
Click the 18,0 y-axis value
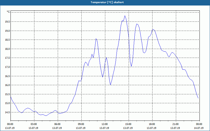click(7, 49)
